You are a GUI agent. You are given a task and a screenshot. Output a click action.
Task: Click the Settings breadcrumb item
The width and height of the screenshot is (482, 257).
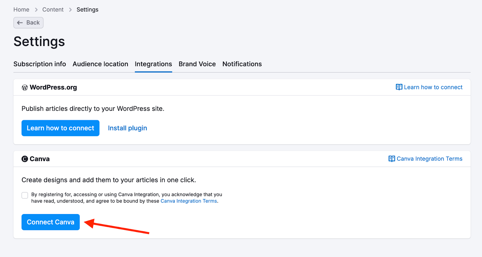(x=87, y=10)
